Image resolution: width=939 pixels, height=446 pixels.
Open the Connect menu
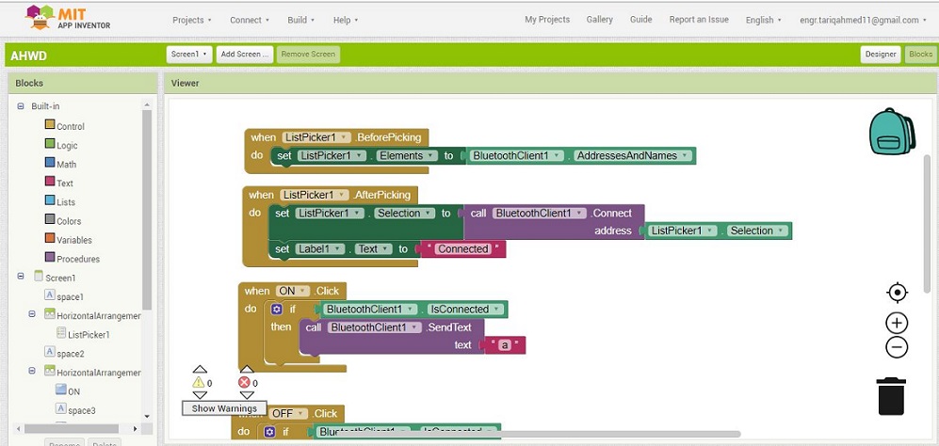point(250,20)
